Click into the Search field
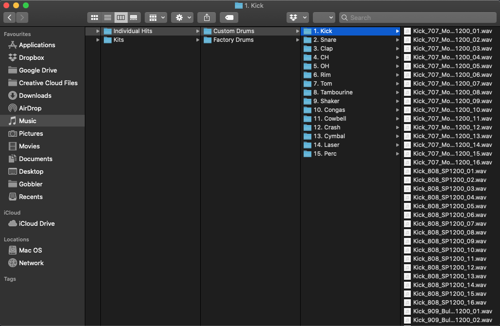This screenshot has width=500, height=326. tap(418, 18)
